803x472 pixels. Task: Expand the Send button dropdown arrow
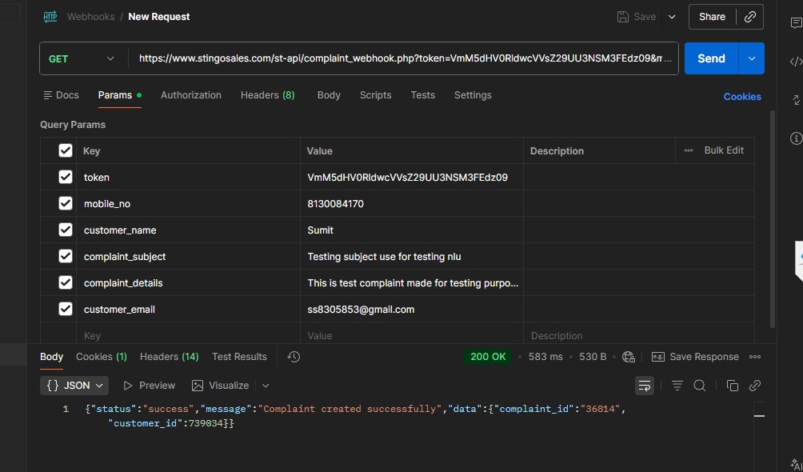(x=751, y=58)
